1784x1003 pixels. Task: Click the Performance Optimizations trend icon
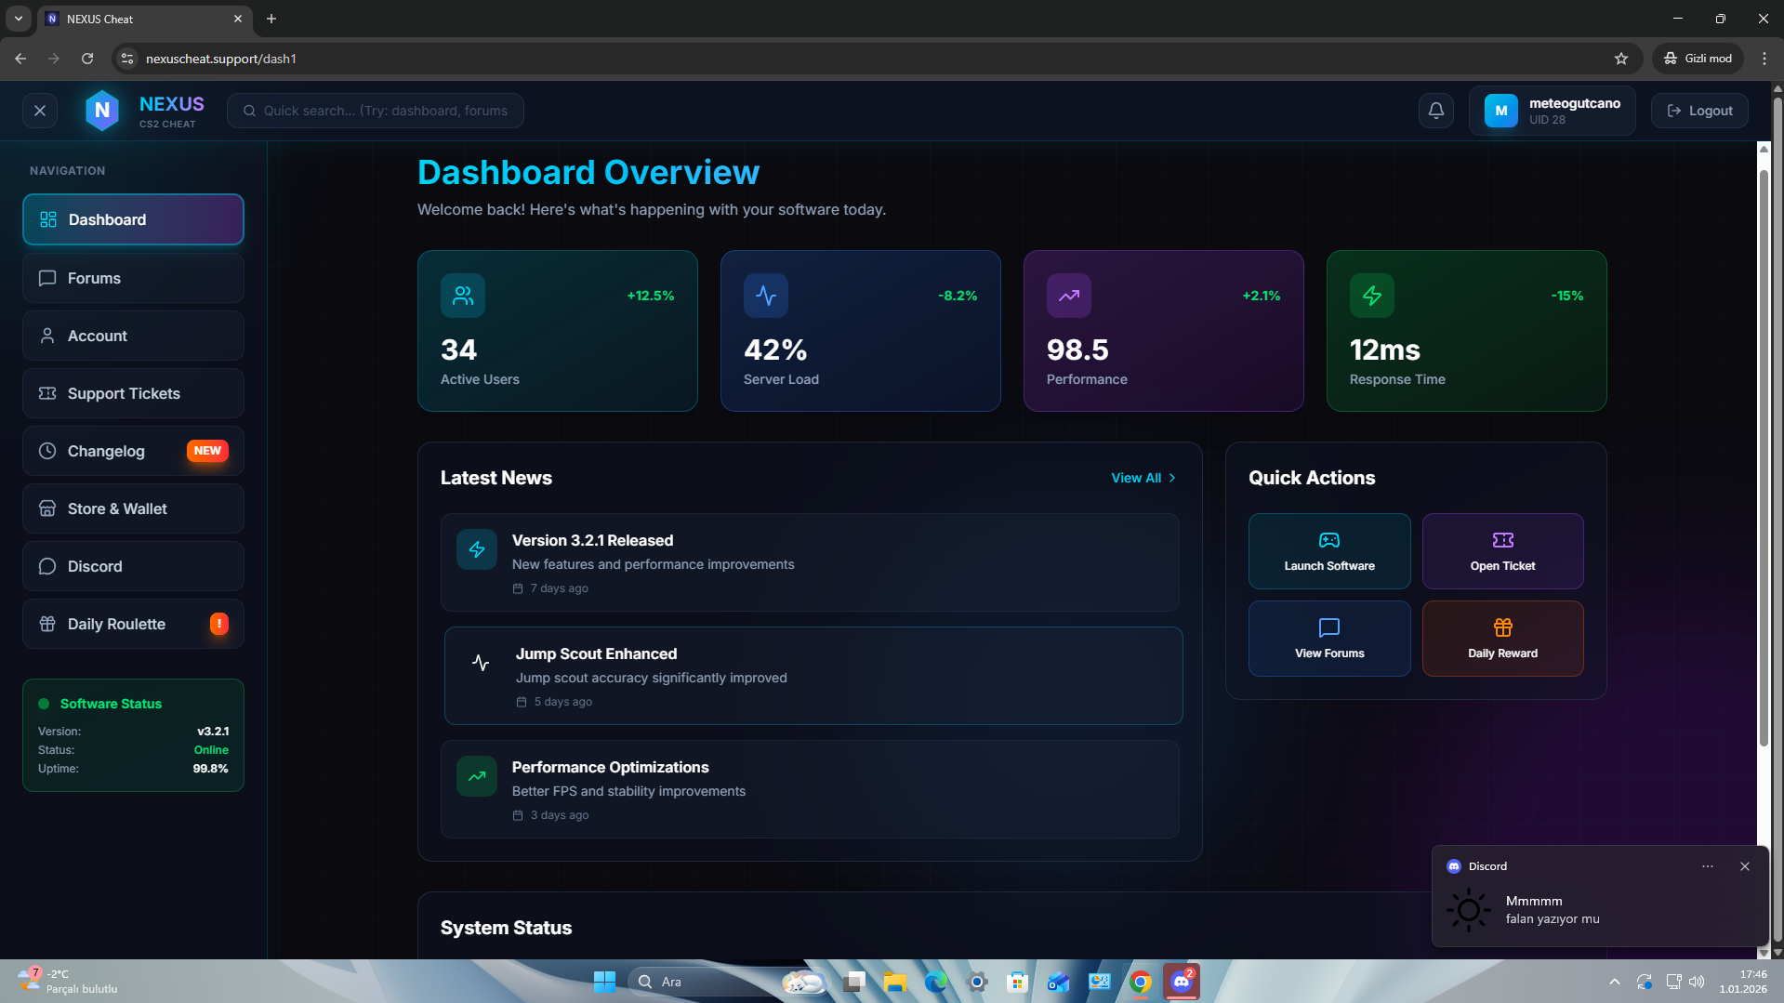tap(477, 776)
